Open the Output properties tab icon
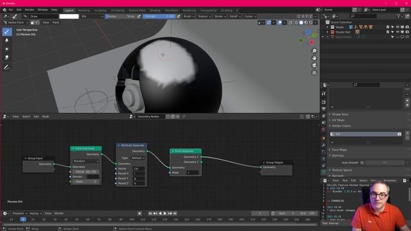The height and width of the screenshot is (231, 411). 324,109
